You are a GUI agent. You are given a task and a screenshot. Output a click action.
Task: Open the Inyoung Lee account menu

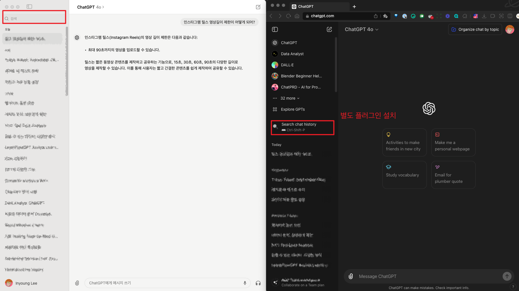pos(21,283)
